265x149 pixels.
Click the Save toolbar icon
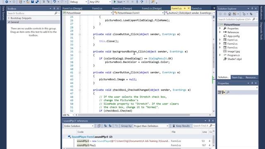pos(32,2)
